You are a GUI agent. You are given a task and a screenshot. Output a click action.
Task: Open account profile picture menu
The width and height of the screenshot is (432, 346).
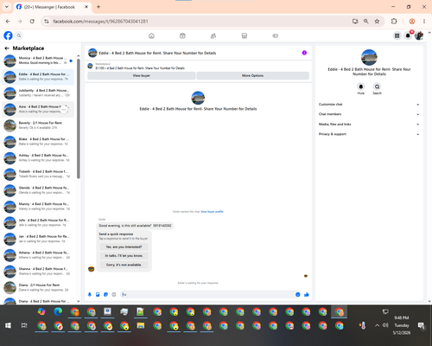pos(419,35)
